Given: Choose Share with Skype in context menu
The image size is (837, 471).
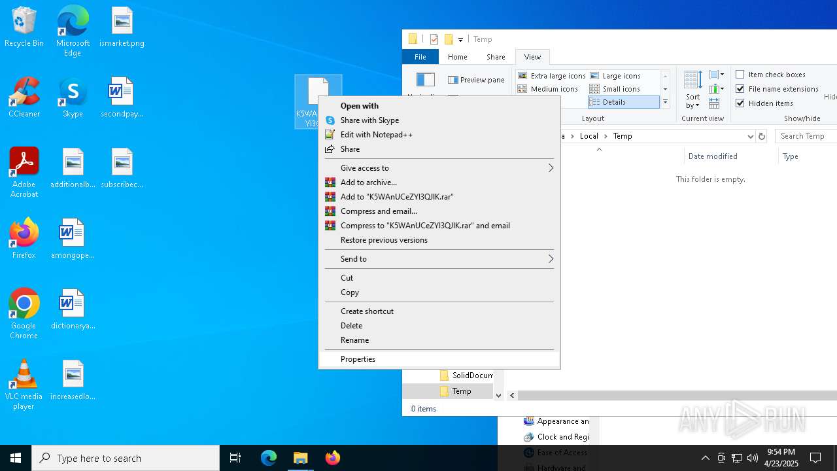Looking at the screenshot, I should click(439, 120).
